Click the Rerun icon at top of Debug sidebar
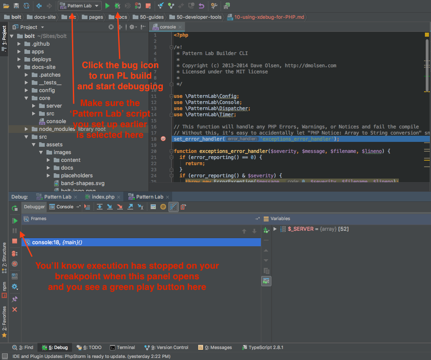The height and width of the screenshot is (360, 431). tap(15, 208)
